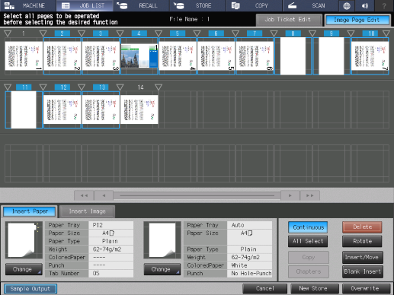The height and width of the screenshot is (295, 394).
Task: Toggle the Sample Output option
Action: [x=30, y=289]
